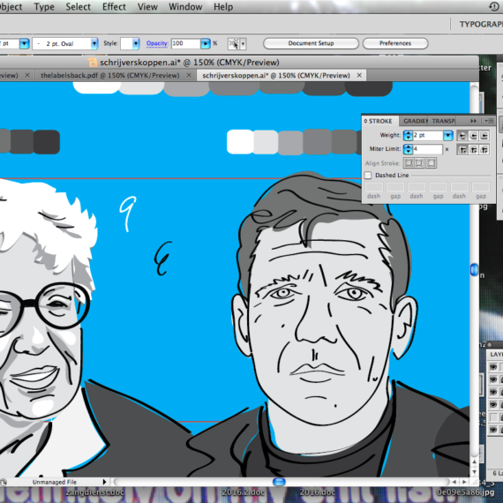This screenshot has height=503, width=503.
Task: Toggle visibility eye of the top layer
Action: [x=493, y=366]
